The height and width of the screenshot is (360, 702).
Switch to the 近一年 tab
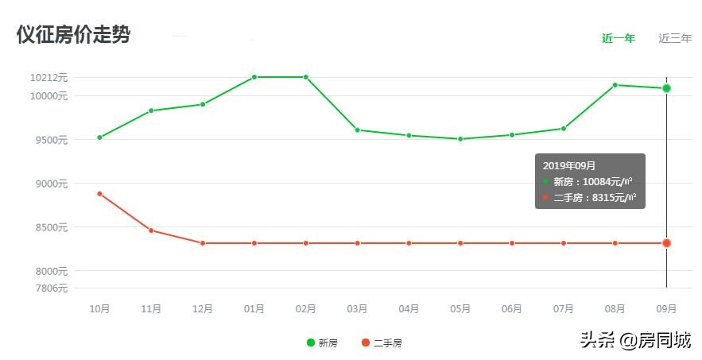coord(618,38)
